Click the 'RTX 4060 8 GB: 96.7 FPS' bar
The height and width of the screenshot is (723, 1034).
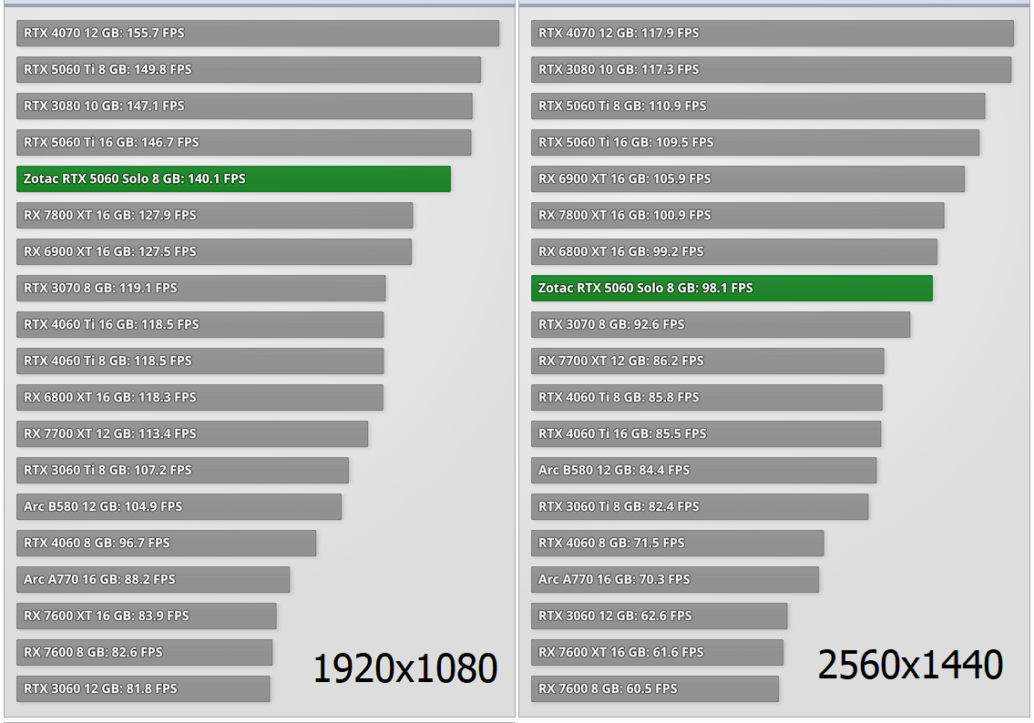[x=166, y=543]
